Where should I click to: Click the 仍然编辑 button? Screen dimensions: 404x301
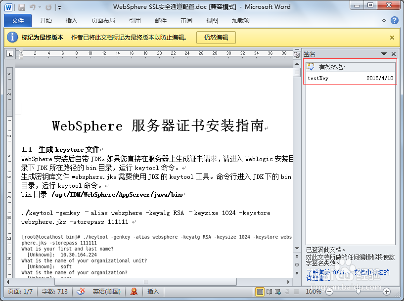click(x=215, y=37)
